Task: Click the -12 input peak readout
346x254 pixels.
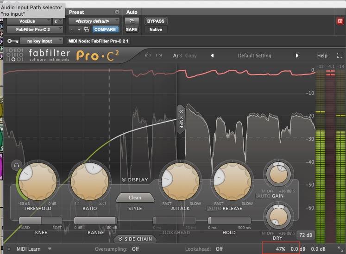Action: (320, 66)
